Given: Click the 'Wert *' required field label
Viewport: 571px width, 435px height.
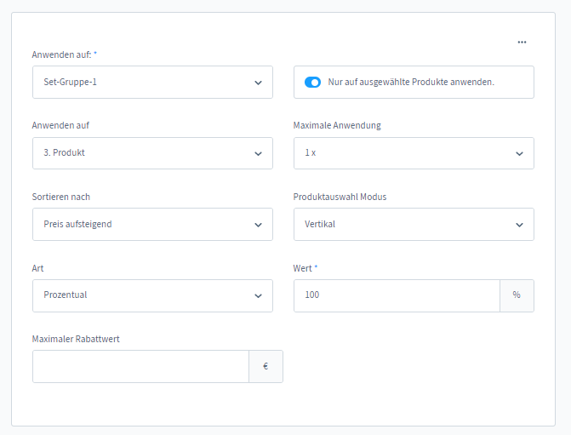Looking at the screenshot, I should pos(305,268).
